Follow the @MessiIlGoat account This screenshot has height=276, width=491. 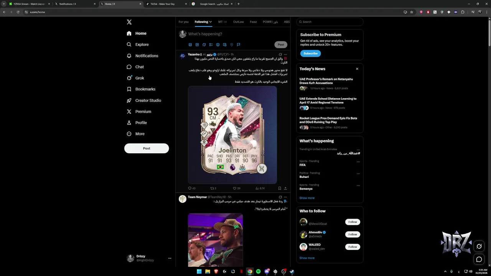click(353, 222)
